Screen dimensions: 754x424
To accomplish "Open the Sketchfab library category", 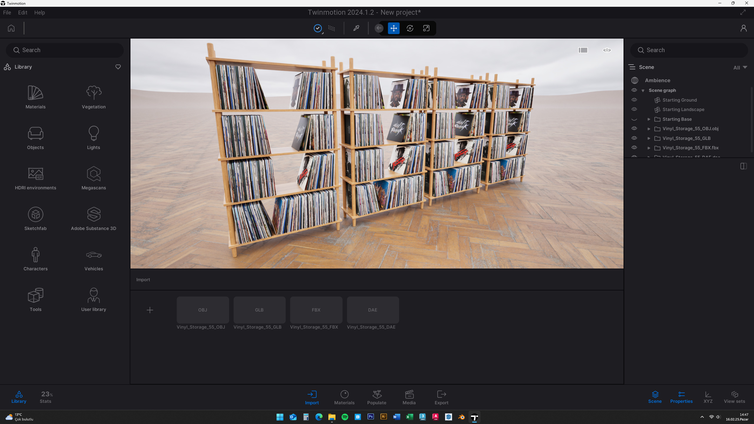I will pyautogui.click(x=35, y=219).
